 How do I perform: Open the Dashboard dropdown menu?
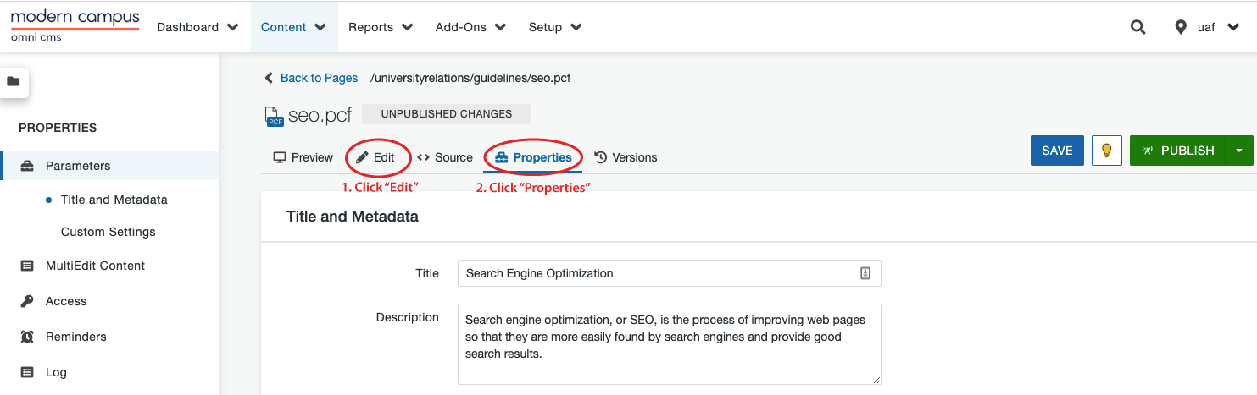pos(197,27)
